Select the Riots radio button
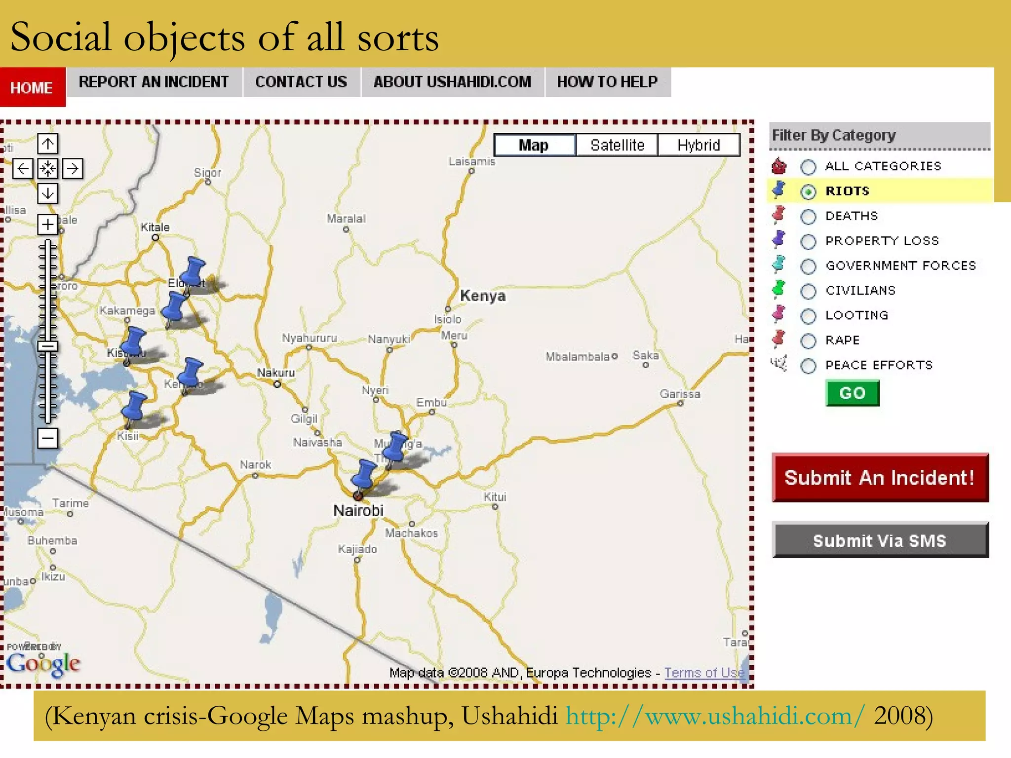This screenshot has width=1011, height=758. coord(808,192)
